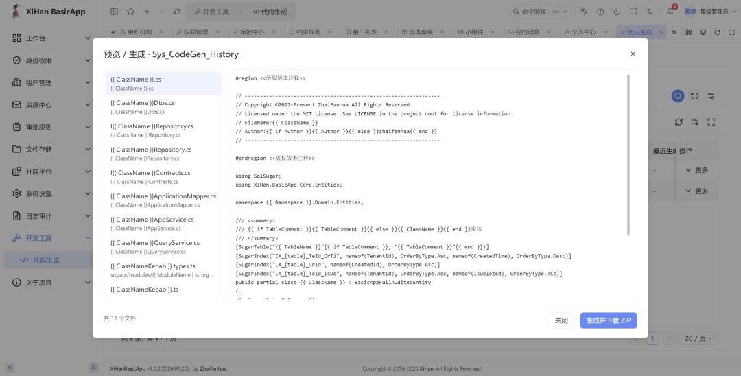Click the blue search icon button

point(678,96)
